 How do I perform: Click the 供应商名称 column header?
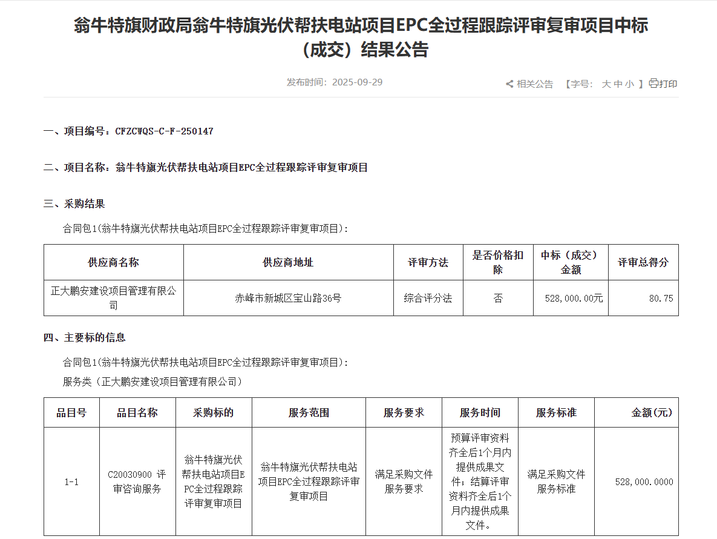(x=114, y=262)
